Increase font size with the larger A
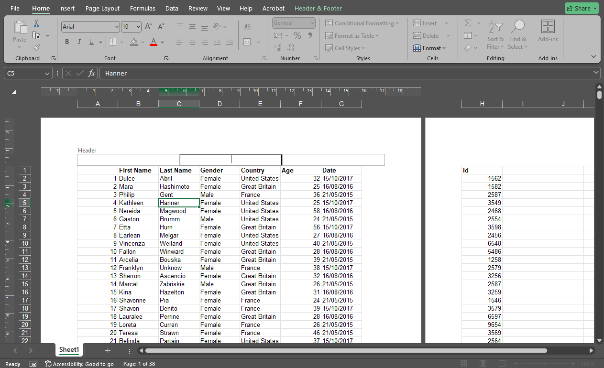The height and width of the screenshot is (368, 604). (149, 27)
